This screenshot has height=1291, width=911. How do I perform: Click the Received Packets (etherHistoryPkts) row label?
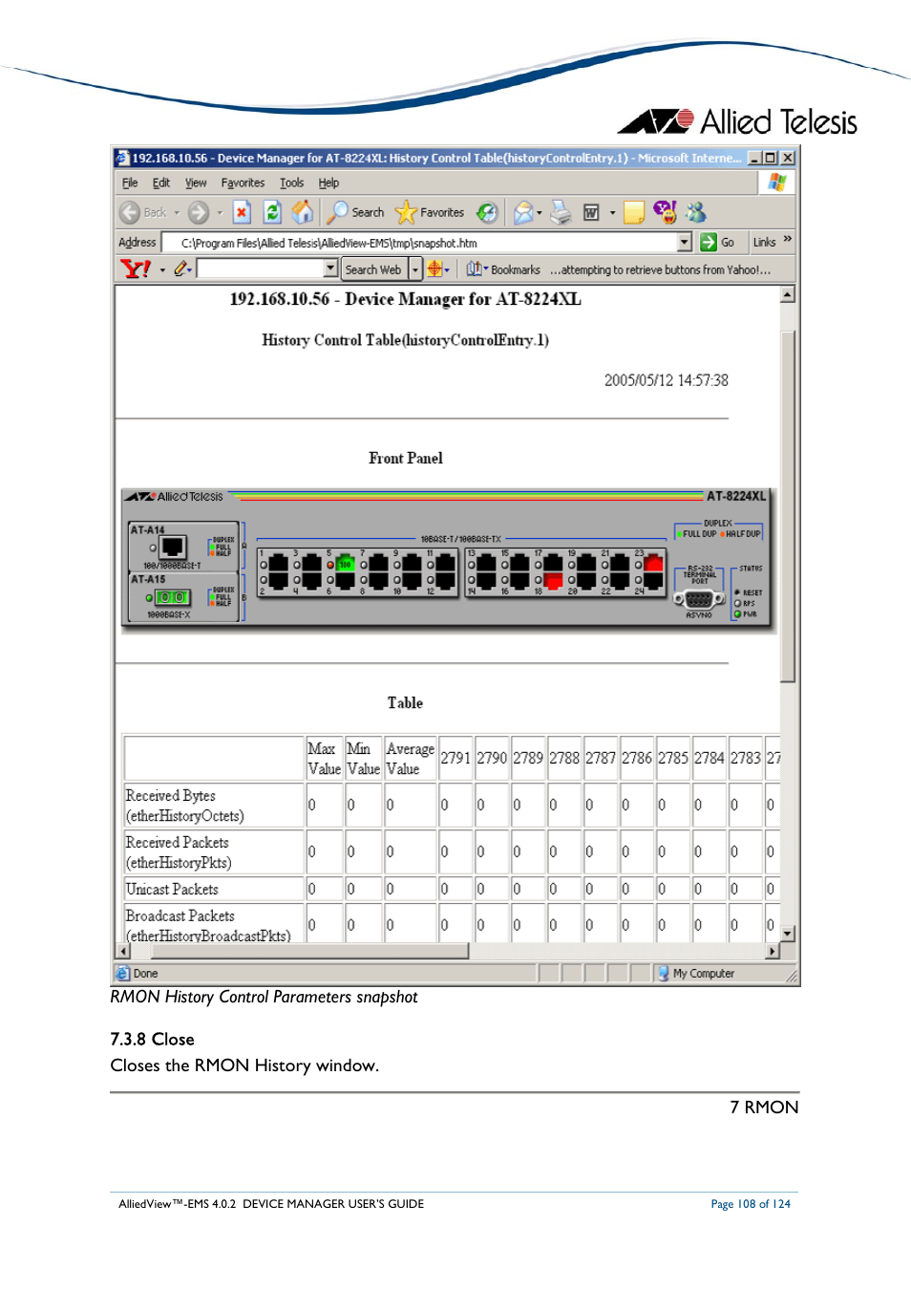coord(179,852)
